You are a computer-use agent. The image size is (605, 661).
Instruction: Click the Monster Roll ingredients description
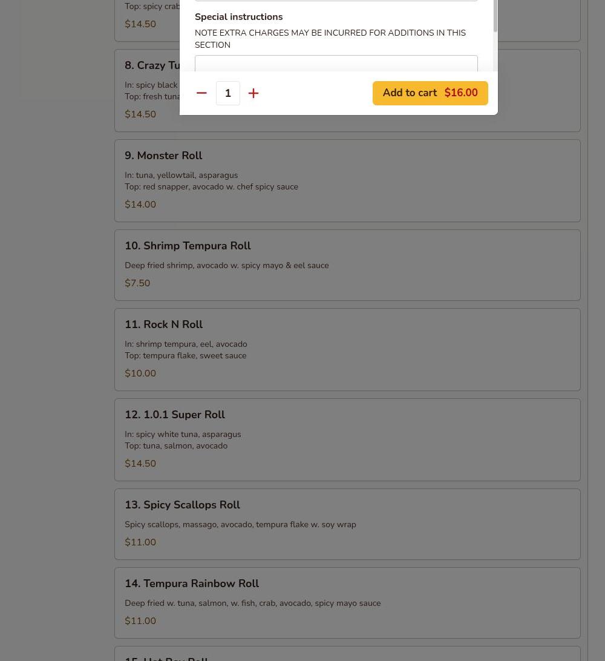[x=212, y=181]
